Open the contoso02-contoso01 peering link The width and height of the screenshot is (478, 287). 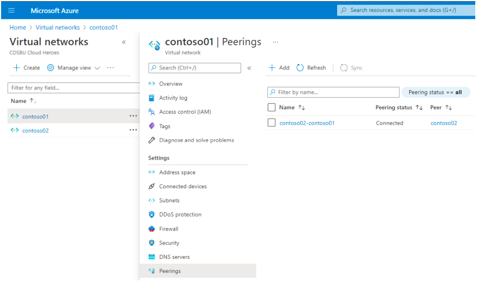click(307, 123)
